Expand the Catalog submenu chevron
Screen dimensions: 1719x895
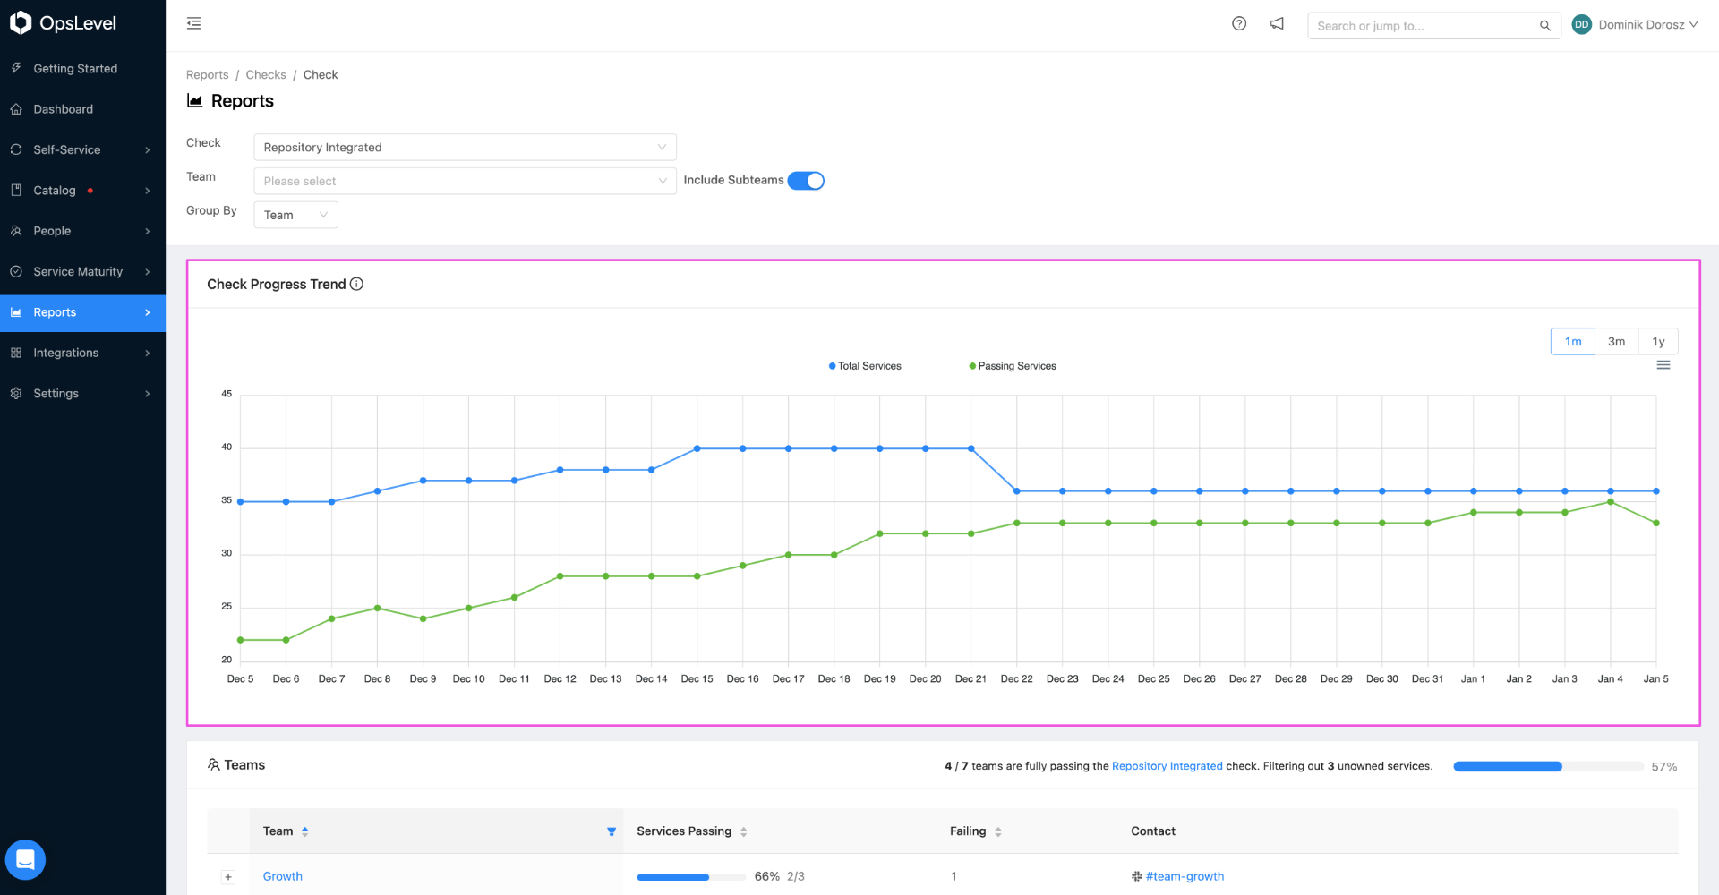(x=148, y=190)
